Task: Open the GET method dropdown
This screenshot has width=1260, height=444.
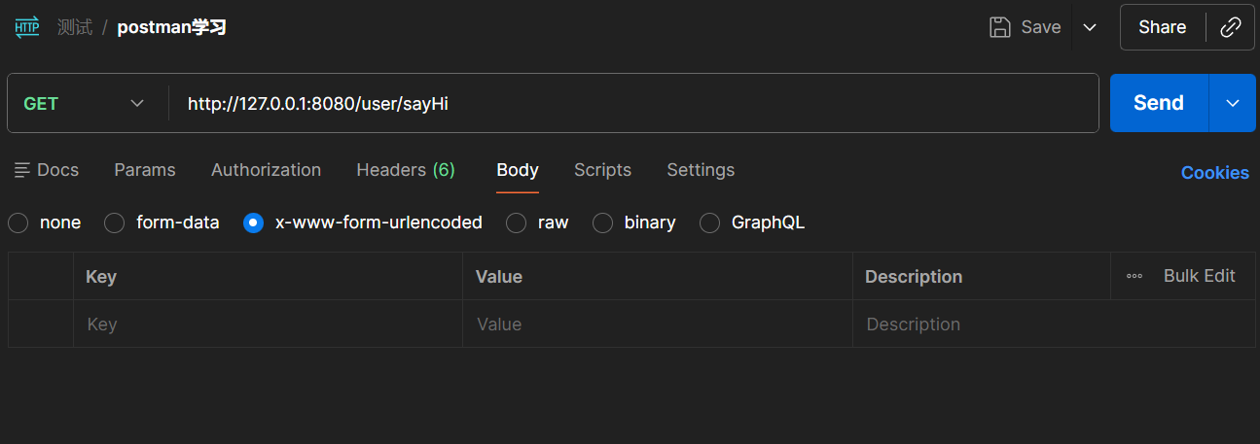Action: pos(84,103)
